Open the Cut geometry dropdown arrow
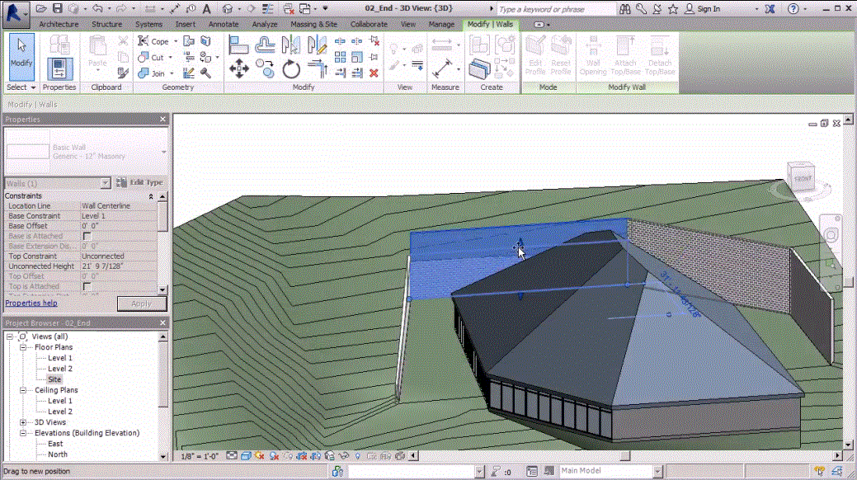 (171, 58)
